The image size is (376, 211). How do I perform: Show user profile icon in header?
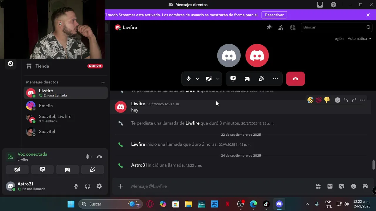tap(293, 27)
